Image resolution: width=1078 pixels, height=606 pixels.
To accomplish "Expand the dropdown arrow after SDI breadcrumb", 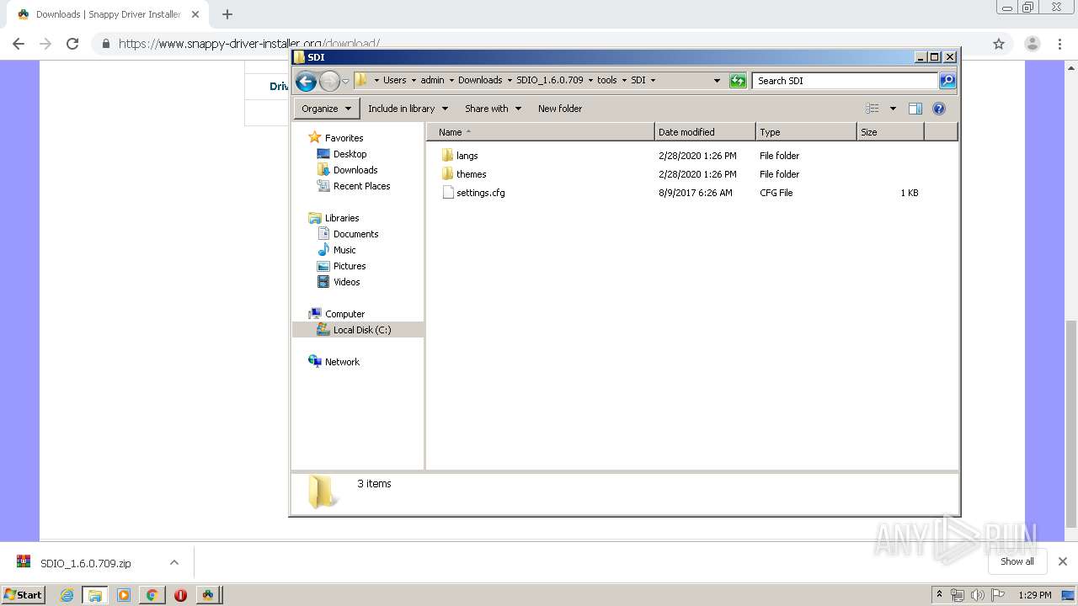I will 653,81.
